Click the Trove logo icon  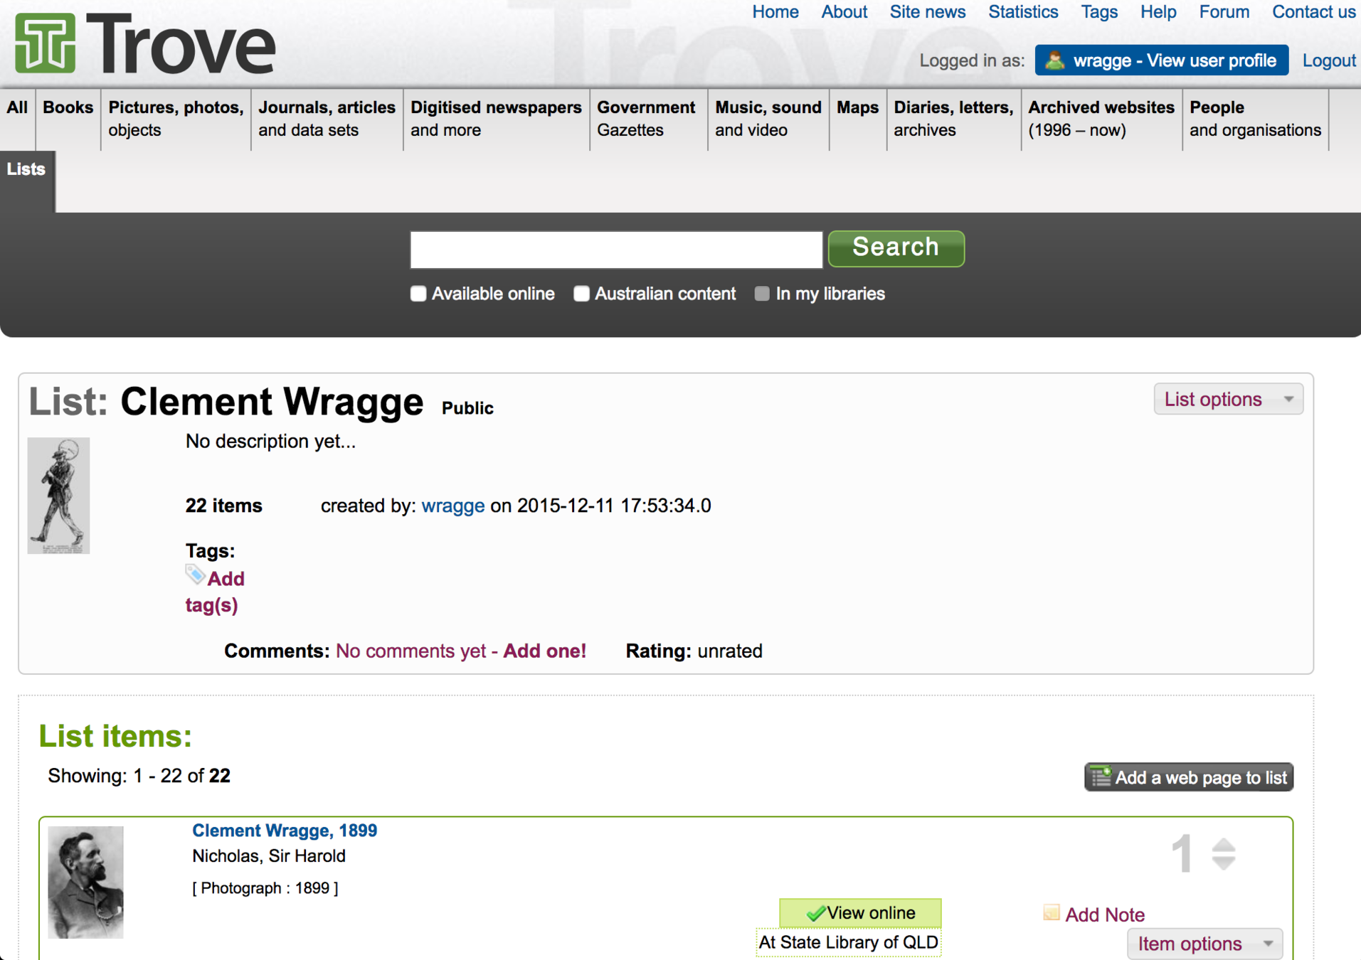coord(45,43)
